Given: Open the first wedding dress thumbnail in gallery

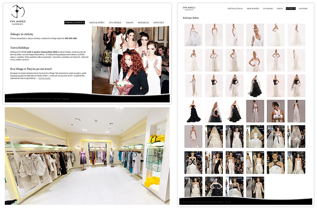Looking at the screenshot, I should (x=193, y=35).
